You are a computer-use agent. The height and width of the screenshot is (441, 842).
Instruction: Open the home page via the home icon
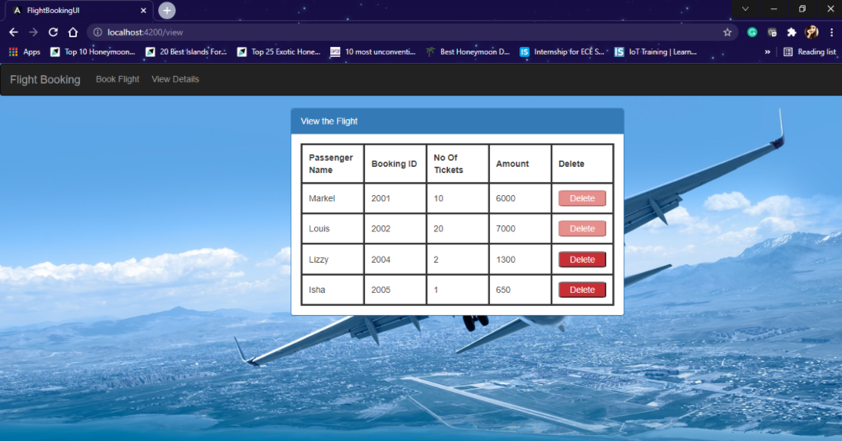tap(72, 33)
